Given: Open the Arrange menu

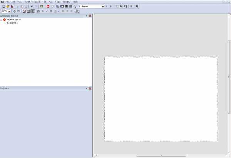Looking at the screenshot, I should (x=36, y=2).
